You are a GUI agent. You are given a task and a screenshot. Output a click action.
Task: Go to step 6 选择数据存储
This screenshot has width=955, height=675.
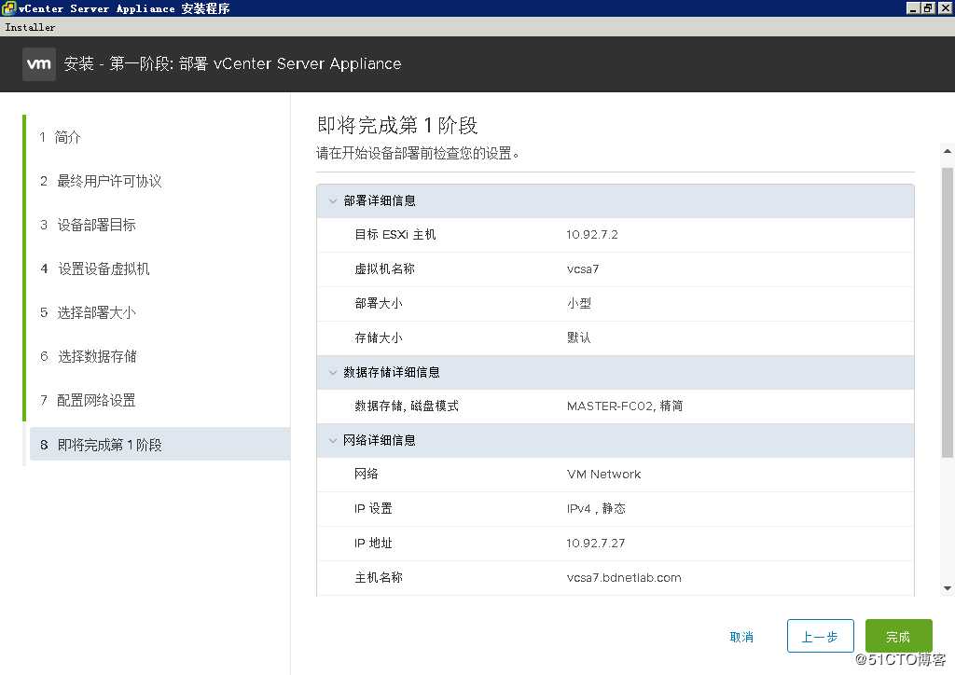click(88, 357)
